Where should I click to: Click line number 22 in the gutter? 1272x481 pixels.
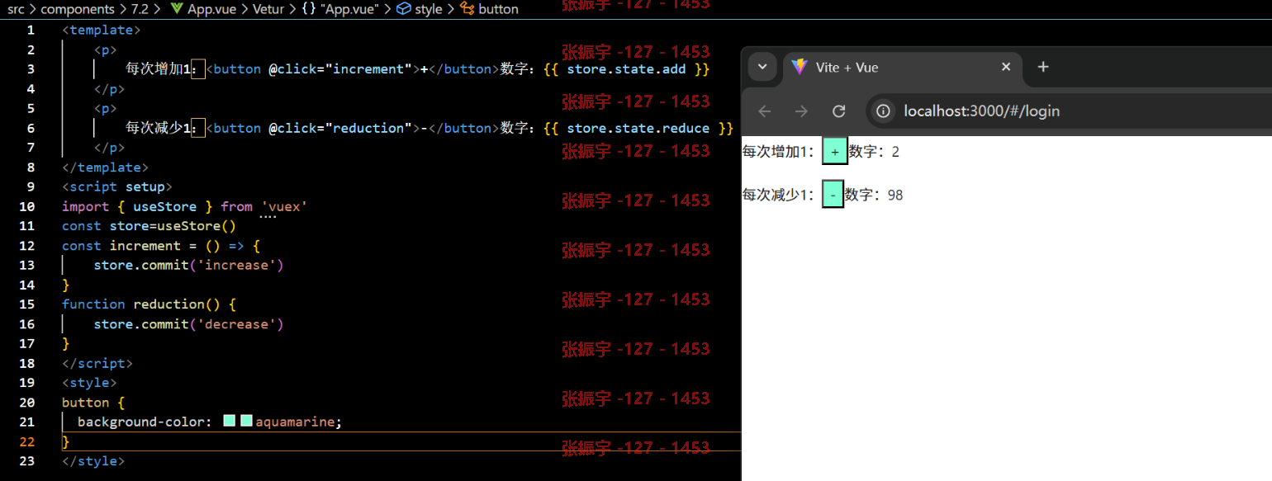click(26, 441)
